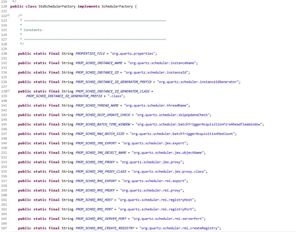Place cursor in the PROPERTIES_FILE constant
This screenshot has width=296, height=232.
[90, 54]
